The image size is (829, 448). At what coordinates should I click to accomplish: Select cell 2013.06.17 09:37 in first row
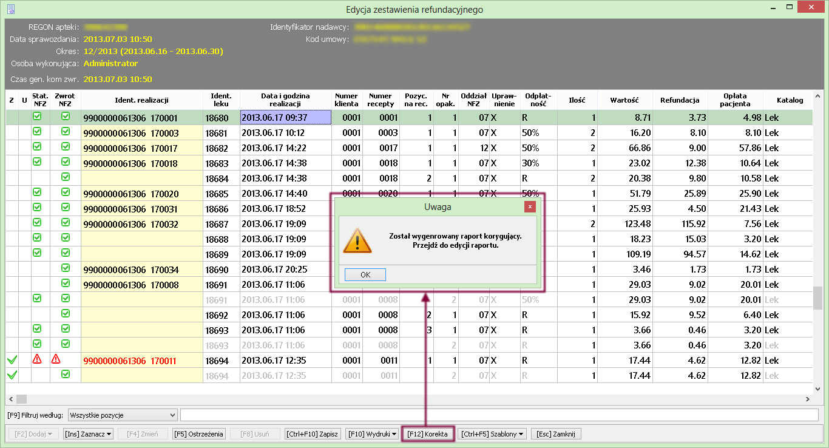285,117
